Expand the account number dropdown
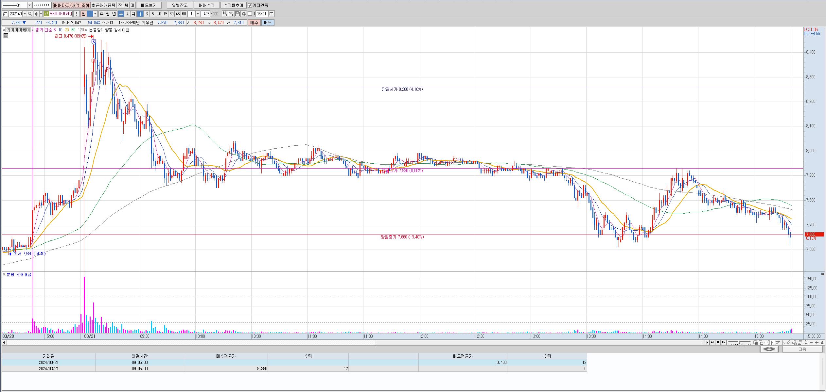The image size is (826, 392). point(29,6)
